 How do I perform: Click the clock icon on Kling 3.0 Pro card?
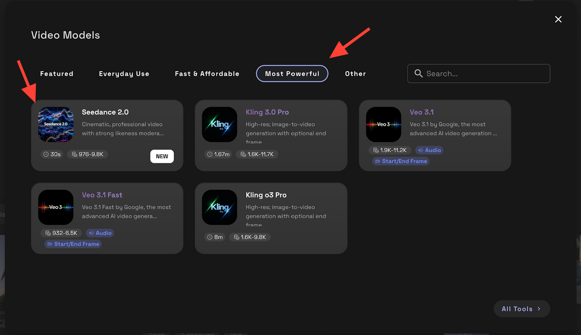(210, 154)
